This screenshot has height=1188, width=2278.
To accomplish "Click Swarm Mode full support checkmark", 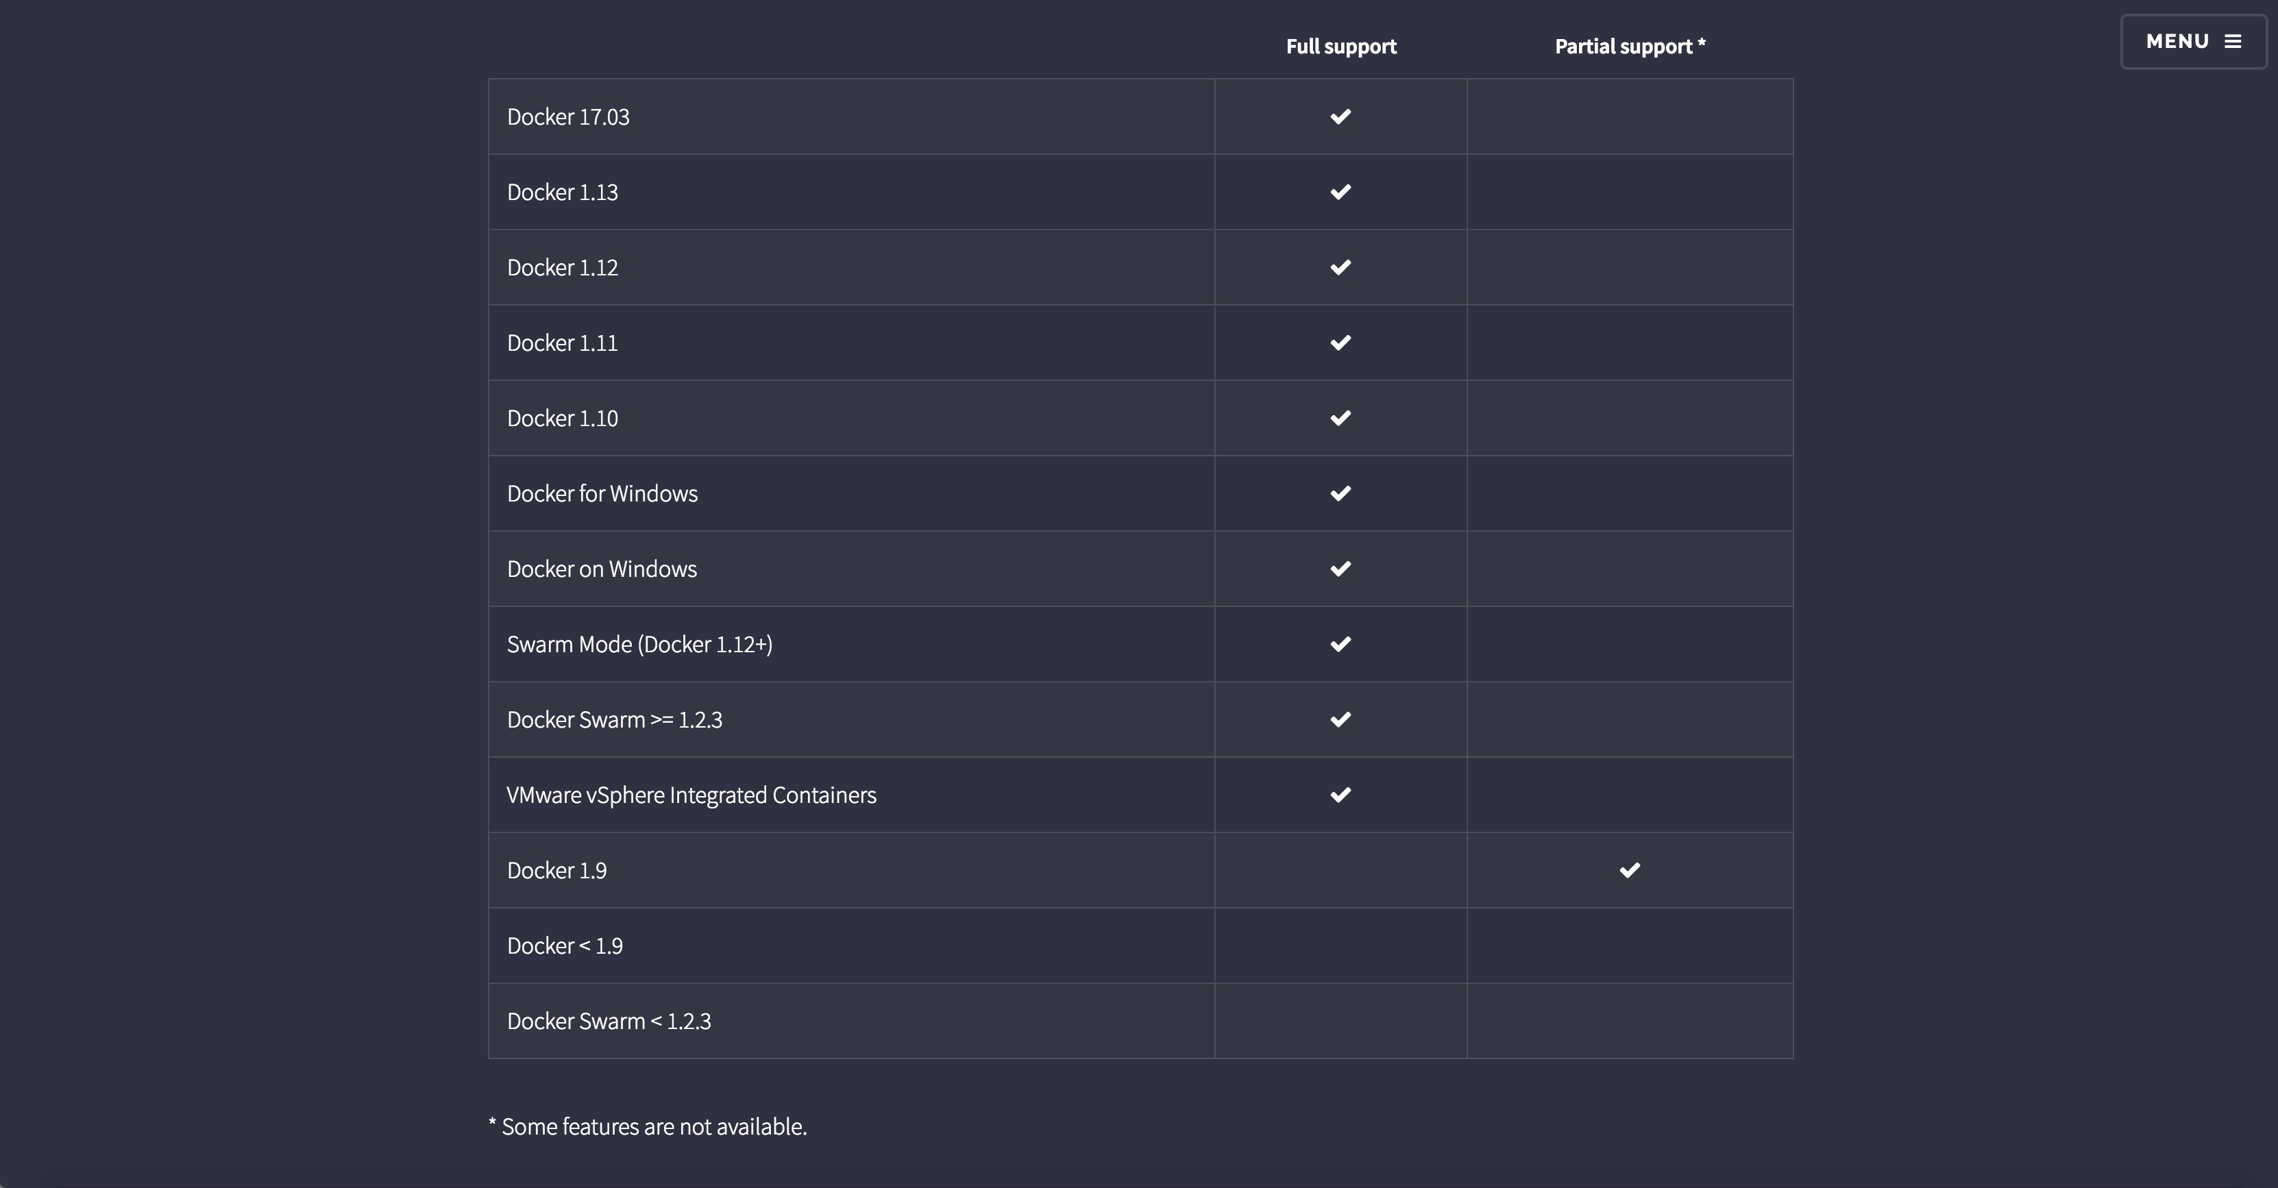I will 1340,645.
